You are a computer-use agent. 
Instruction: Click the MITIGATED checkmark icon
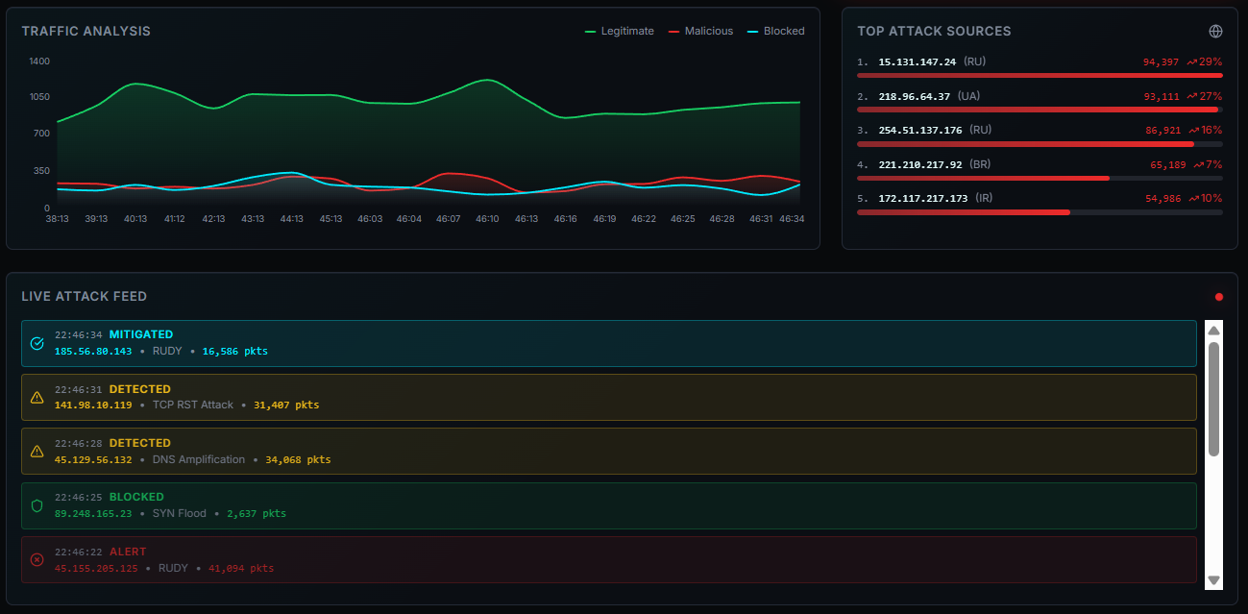tap(37, 343)
